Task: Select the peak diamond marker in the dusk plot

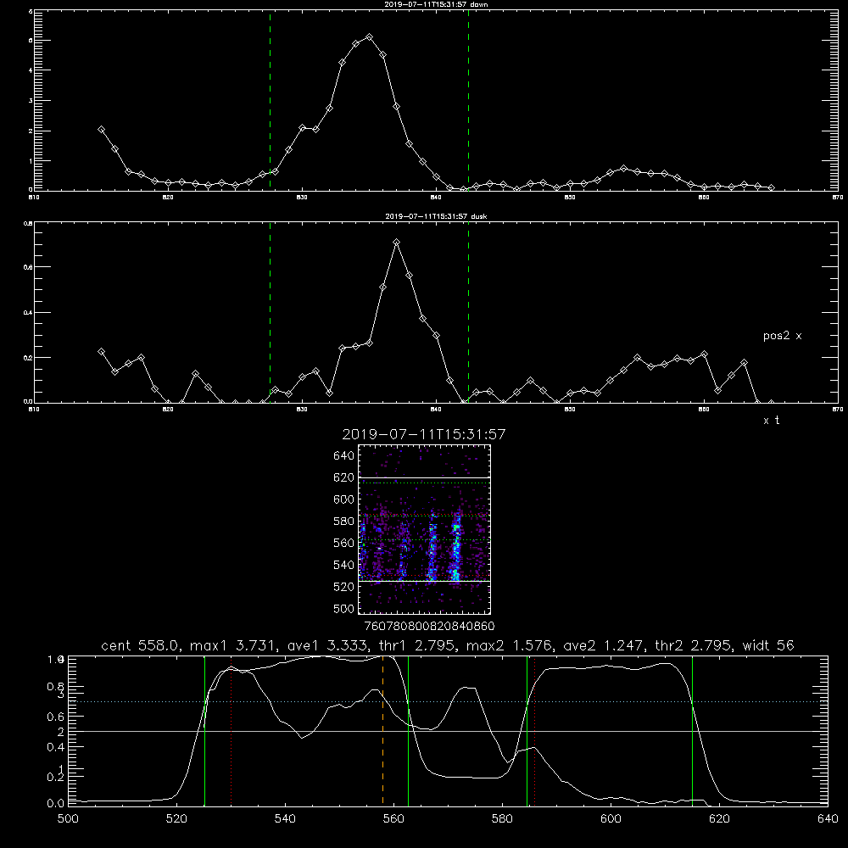Action: point(396,243)
